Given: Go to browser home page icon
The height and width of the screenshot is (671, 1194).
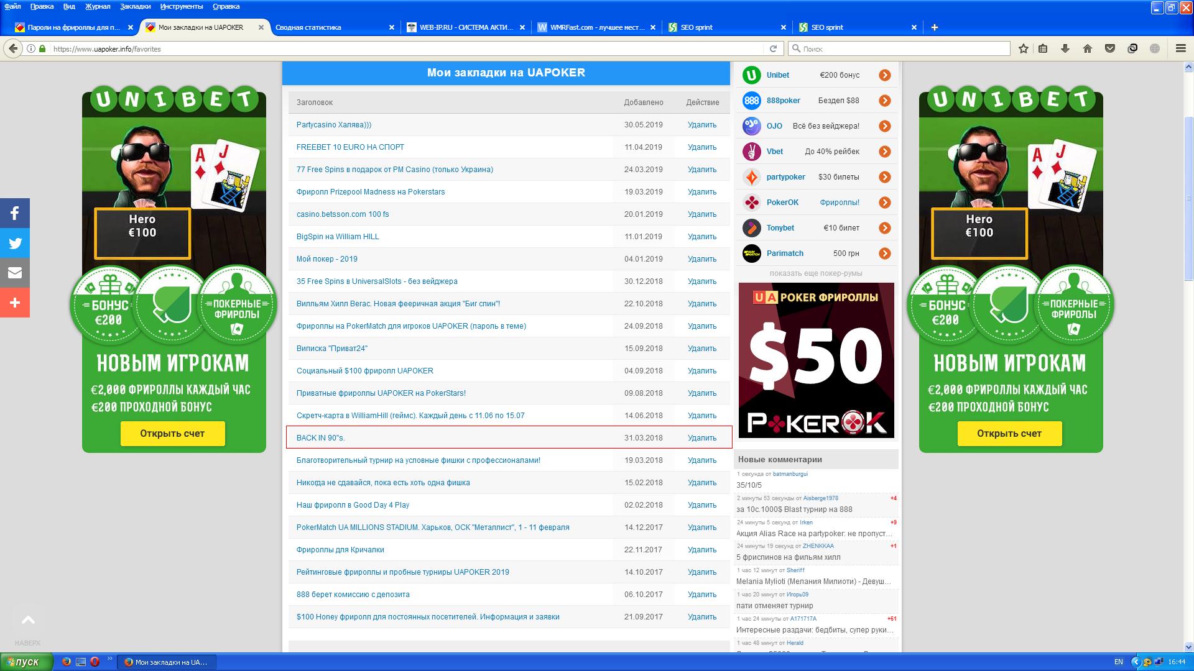Looking at the screenshot, I should [1088, 48].
